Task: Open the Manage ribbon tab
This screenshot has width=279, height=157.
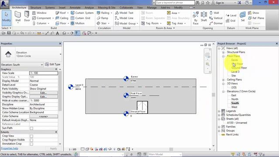Action: 152,8
